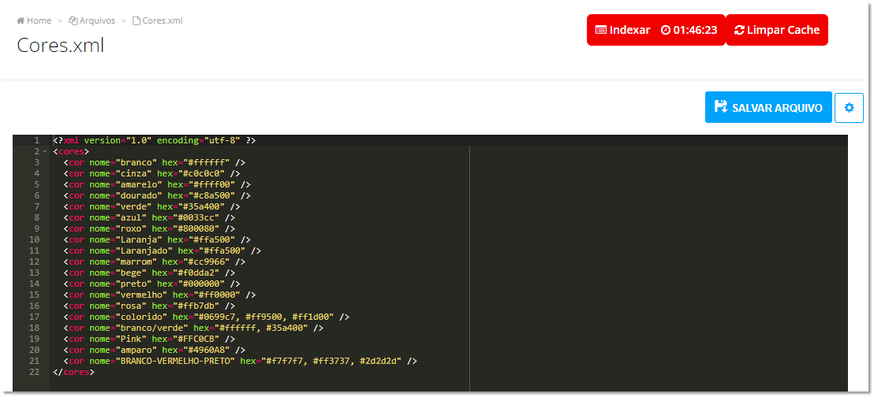Click the BRANCO-VERMELHO-PRETO line
The image size is (874, 397).
241,361
